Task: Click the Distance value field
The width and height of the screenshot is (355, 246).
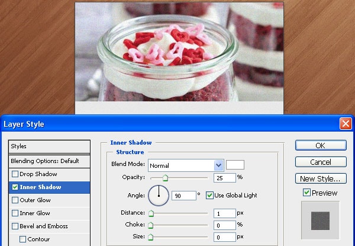Action: [x=225, y=213]
